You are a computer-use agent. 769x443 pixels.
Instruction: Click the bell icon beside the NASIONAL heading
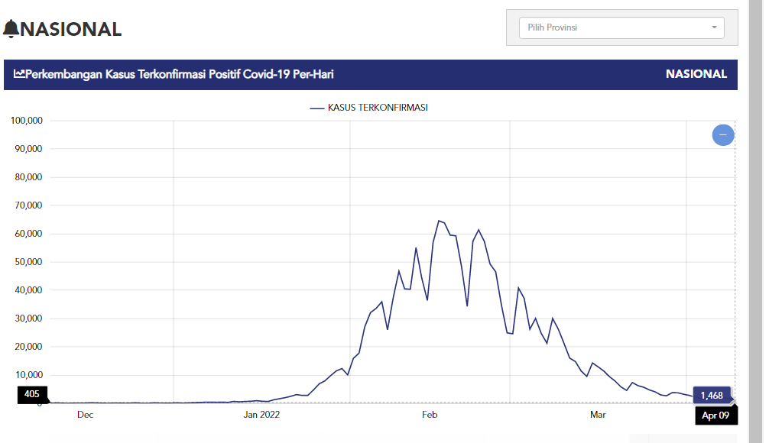[x=11, y=29]
